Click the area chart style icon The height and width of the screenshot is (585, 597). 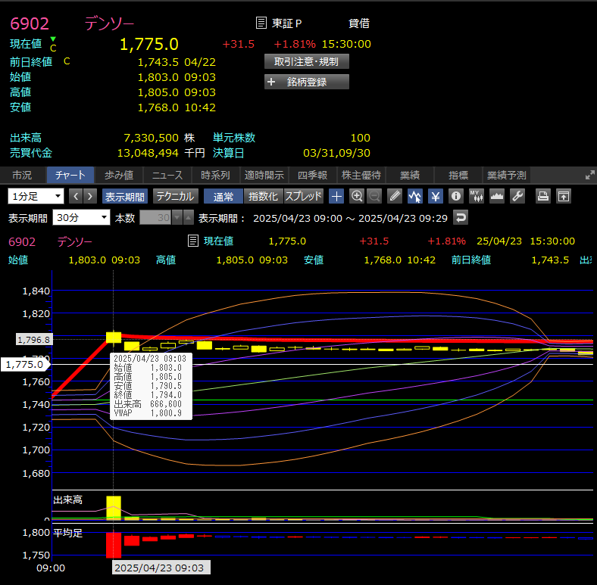pyautogui.click(x=497, y=197)
